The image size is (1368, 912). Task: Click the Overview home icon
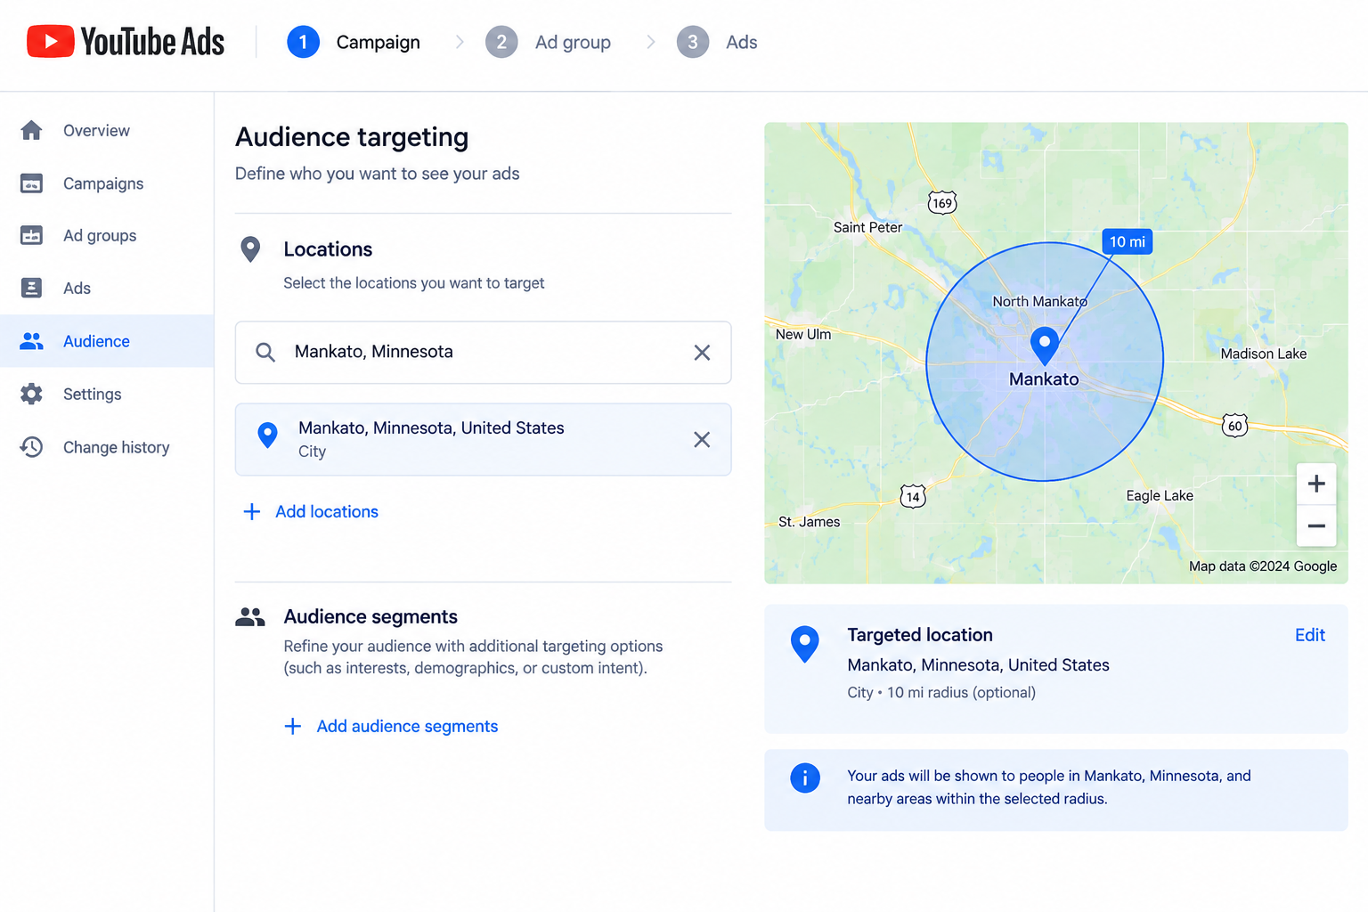(x=31, y=131)
